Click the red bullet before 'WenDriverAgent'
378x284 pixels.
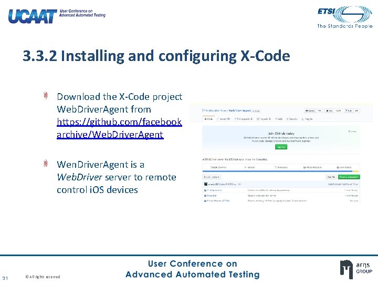[46, 164]
